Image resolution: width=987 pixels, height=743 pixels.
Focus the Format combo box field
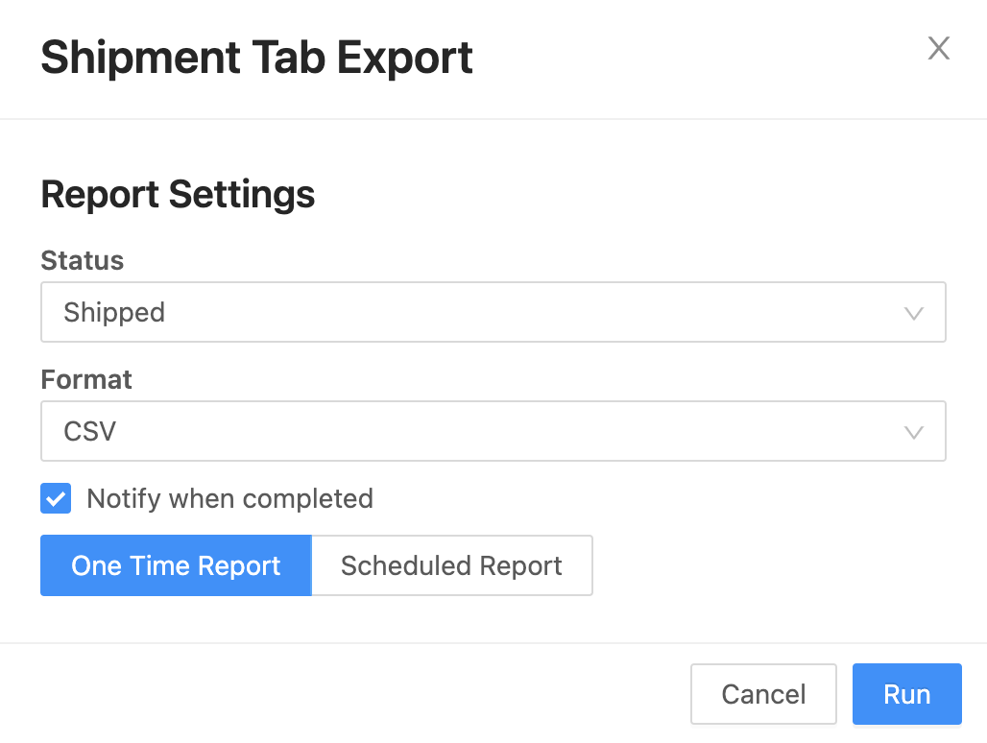pos(493,431)
